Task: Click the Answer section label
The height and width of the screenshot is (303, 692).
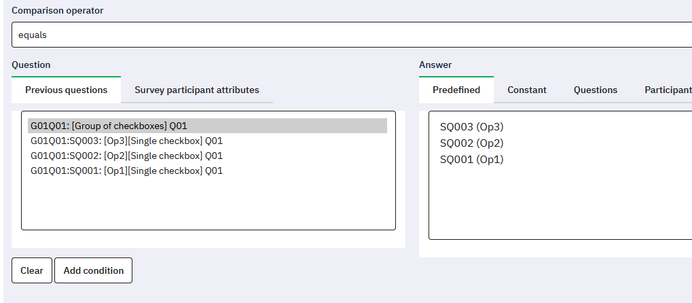Action: tap(435, 65)
